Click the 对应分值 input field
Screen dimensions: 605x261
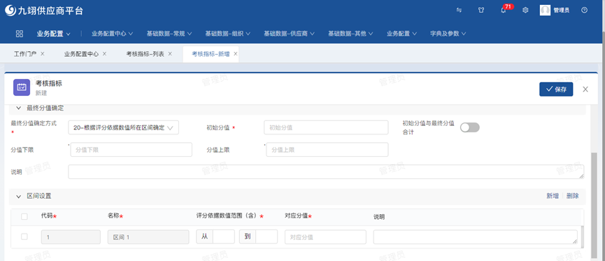point(325,237)
